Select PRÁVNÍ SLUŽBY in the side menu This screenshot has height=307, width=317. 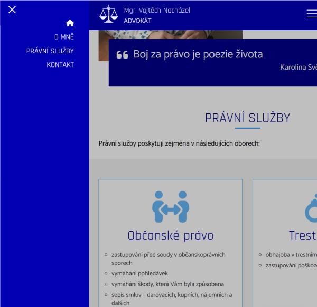coord(50,51)
